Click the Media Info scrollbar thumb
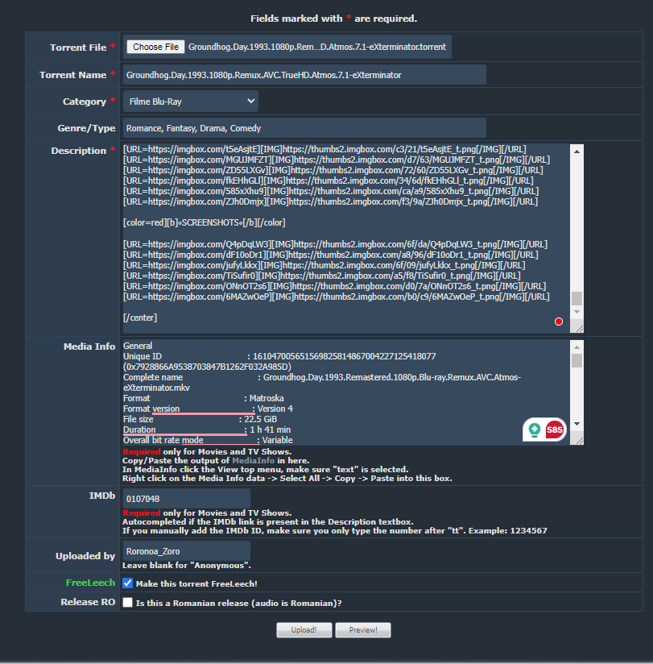This screenshot has height=664, width=653. tap(577, 360)
